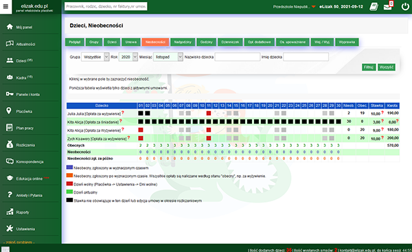
Task: Toggle Zych Ksawery day 11 red square
Action: pos(209,138)
